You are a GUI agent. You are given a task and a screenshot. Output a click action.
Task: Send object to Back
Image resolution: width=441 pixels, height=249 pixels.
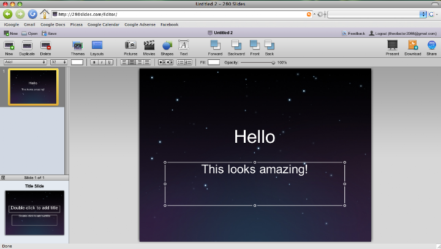(269, 48)
